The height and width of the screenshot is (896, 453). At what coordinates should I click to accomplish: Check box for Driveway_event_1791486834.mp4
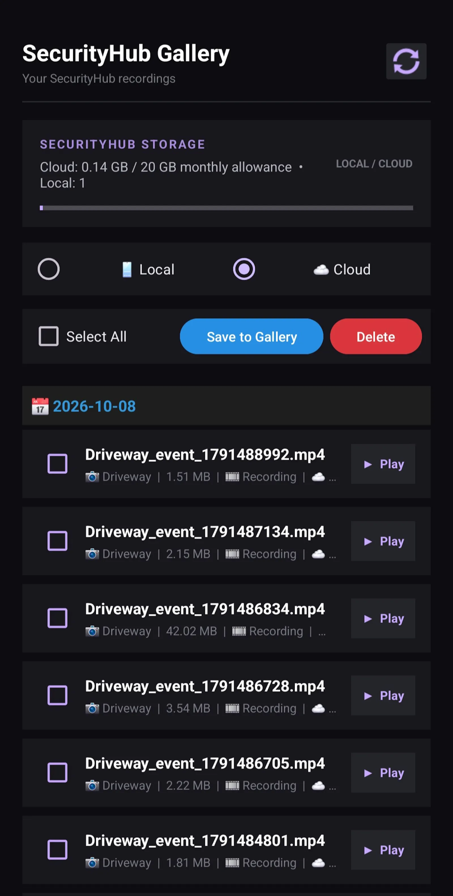57,618
